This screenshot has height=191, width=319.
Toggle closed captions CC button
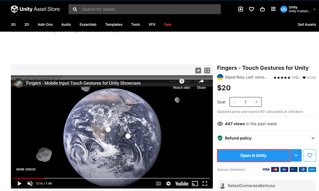pos(158,184)
